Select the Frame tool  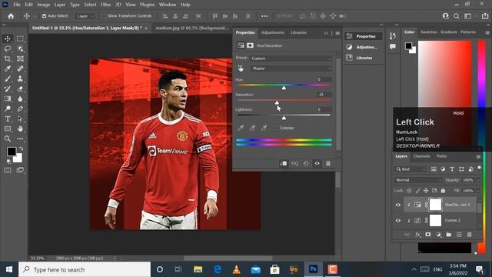coord(20,58)
